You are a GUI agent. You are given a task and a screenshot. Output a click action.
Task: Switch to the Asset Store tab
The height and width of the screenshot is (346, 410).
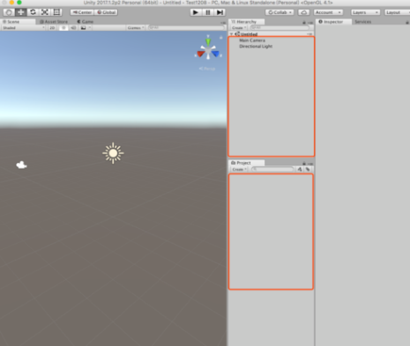54,22
